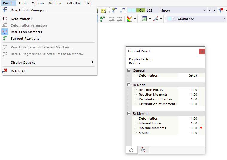Click the Internal Moments factor value field
Screen dimensions: 227x160
188,128
